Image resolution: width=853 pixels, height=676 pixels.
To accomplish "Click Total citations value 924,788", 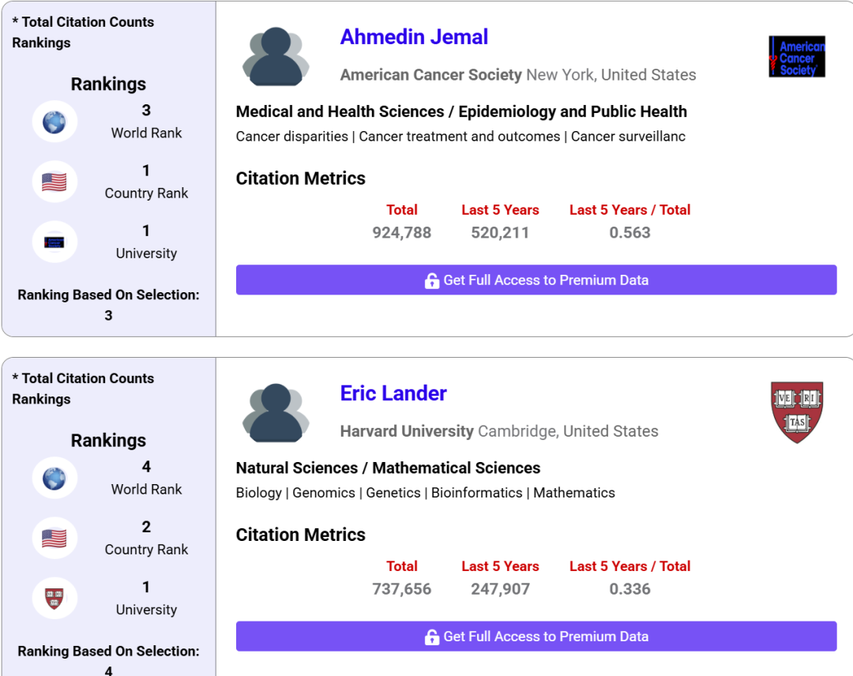I will [402, 233].
